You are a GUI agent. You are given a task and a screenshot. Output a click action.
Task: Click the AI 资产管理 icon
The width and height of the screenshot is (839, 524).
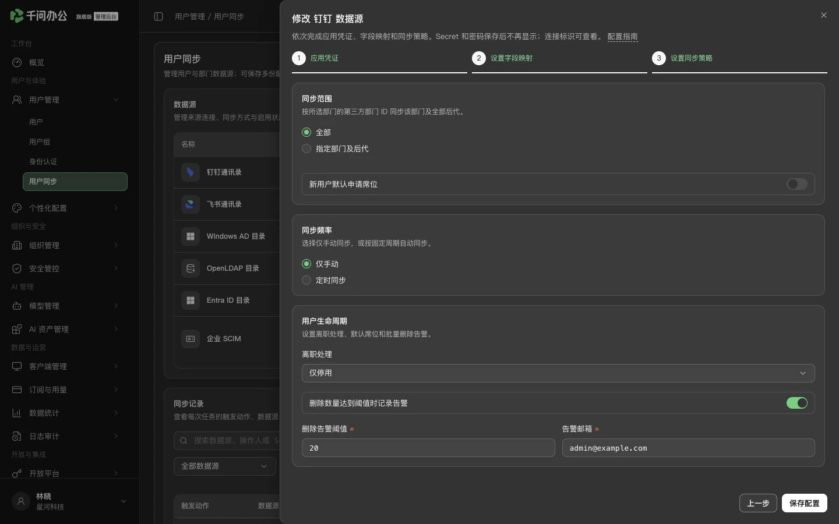pyautogui.click(x=17, y=329)
